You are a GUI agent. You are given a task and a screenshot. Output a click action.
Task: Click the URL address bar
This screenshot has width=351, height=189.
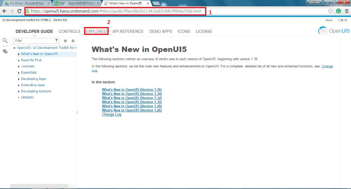point(177,11)
